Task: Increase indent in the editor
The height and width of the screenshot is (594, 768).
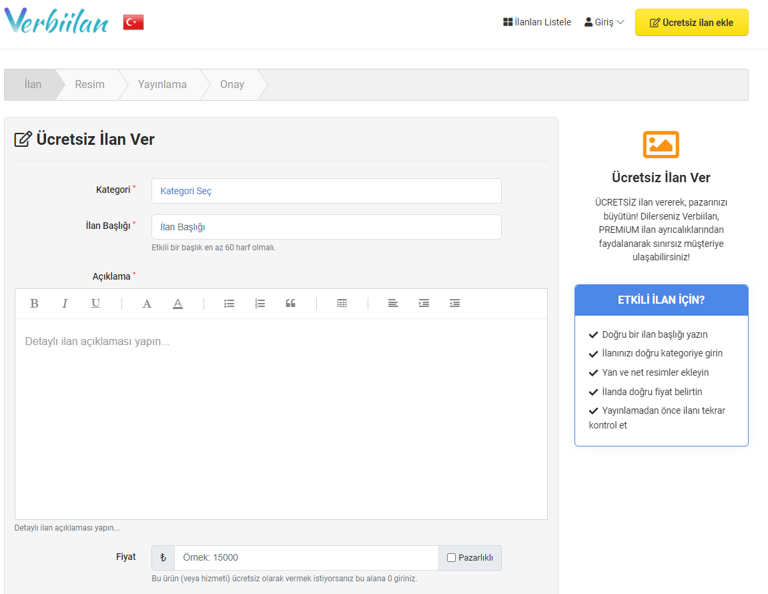Action: pos(424,304)
